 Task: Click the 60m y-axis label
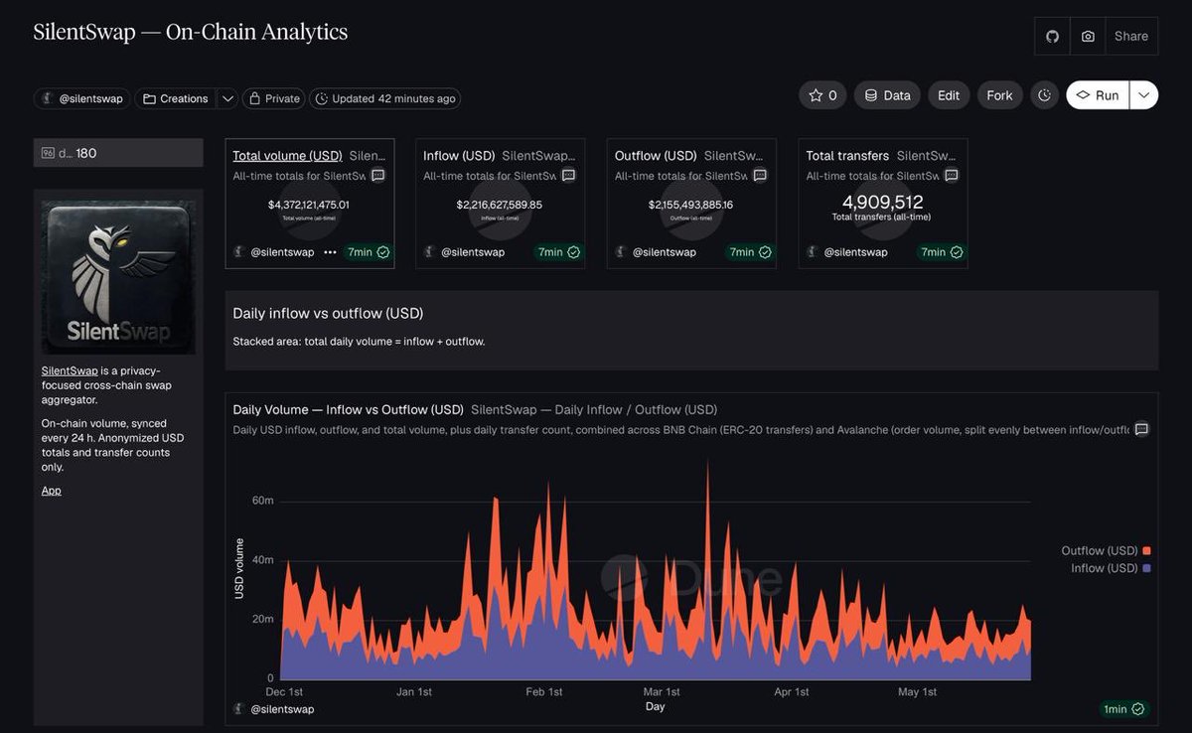[x=263, y=501]
